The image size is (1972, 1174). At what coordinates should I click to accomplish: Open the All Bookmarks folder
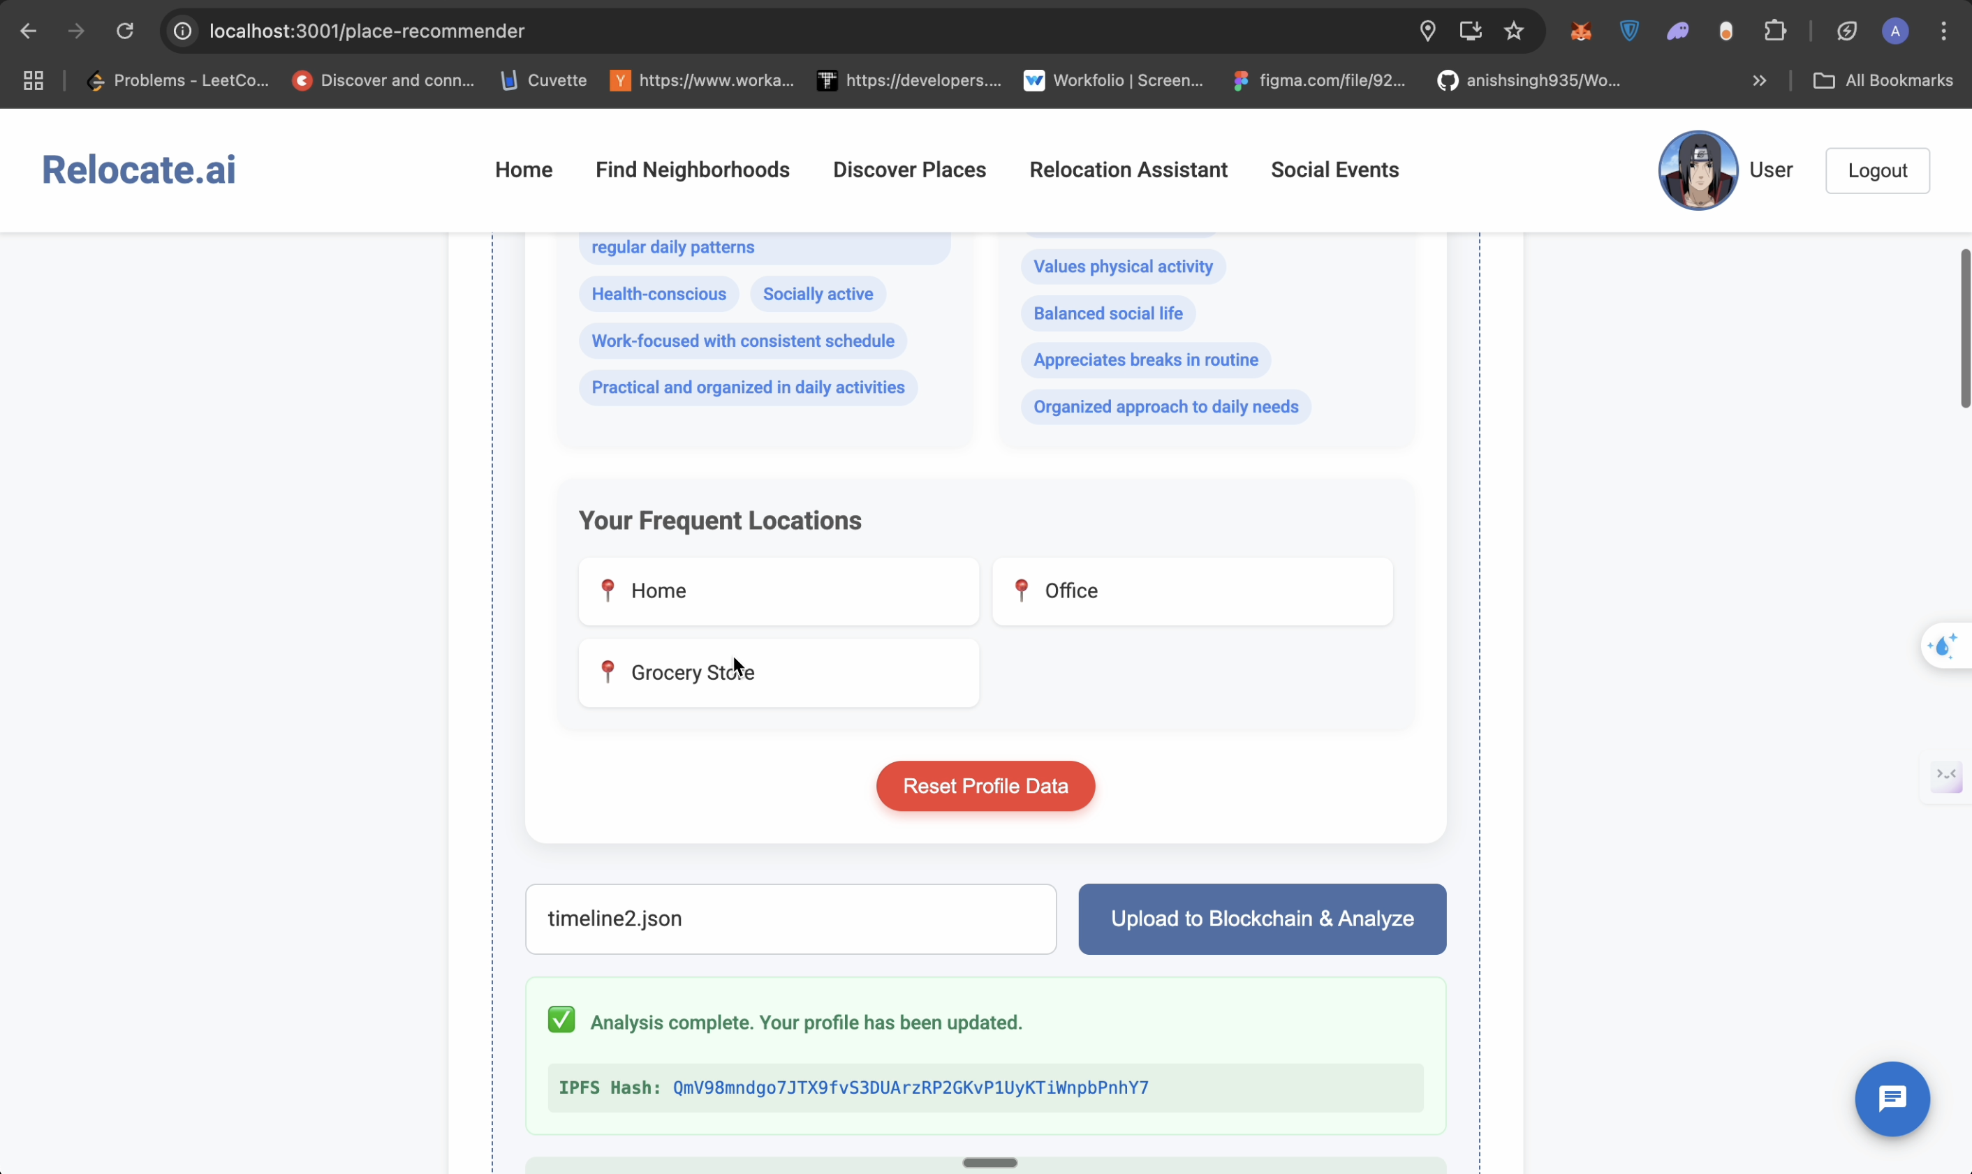1883,81
